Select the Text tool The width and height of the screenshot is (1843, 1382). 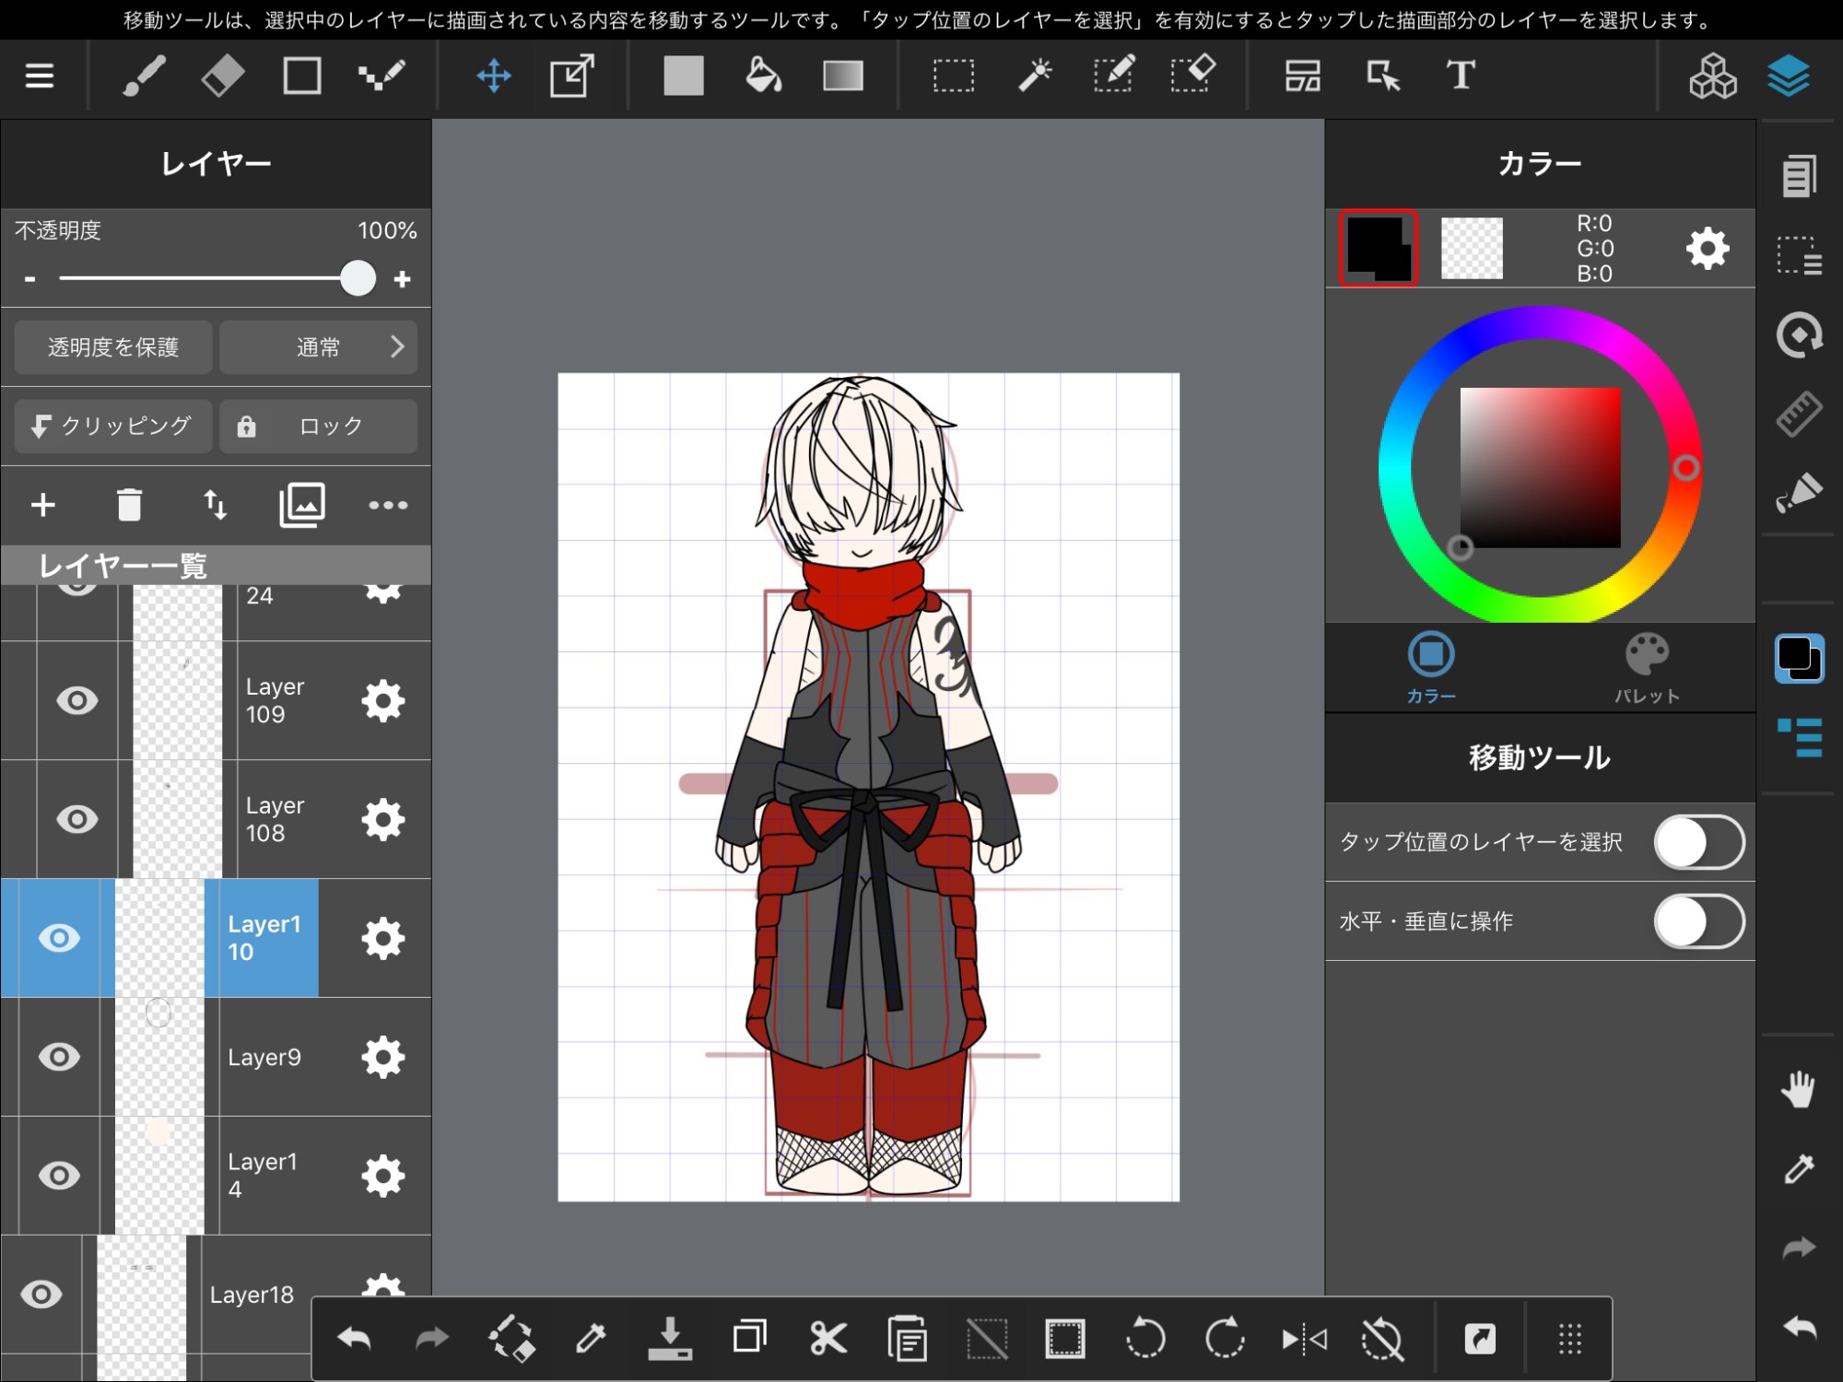pyautogui.click(x=1461, y=76)
